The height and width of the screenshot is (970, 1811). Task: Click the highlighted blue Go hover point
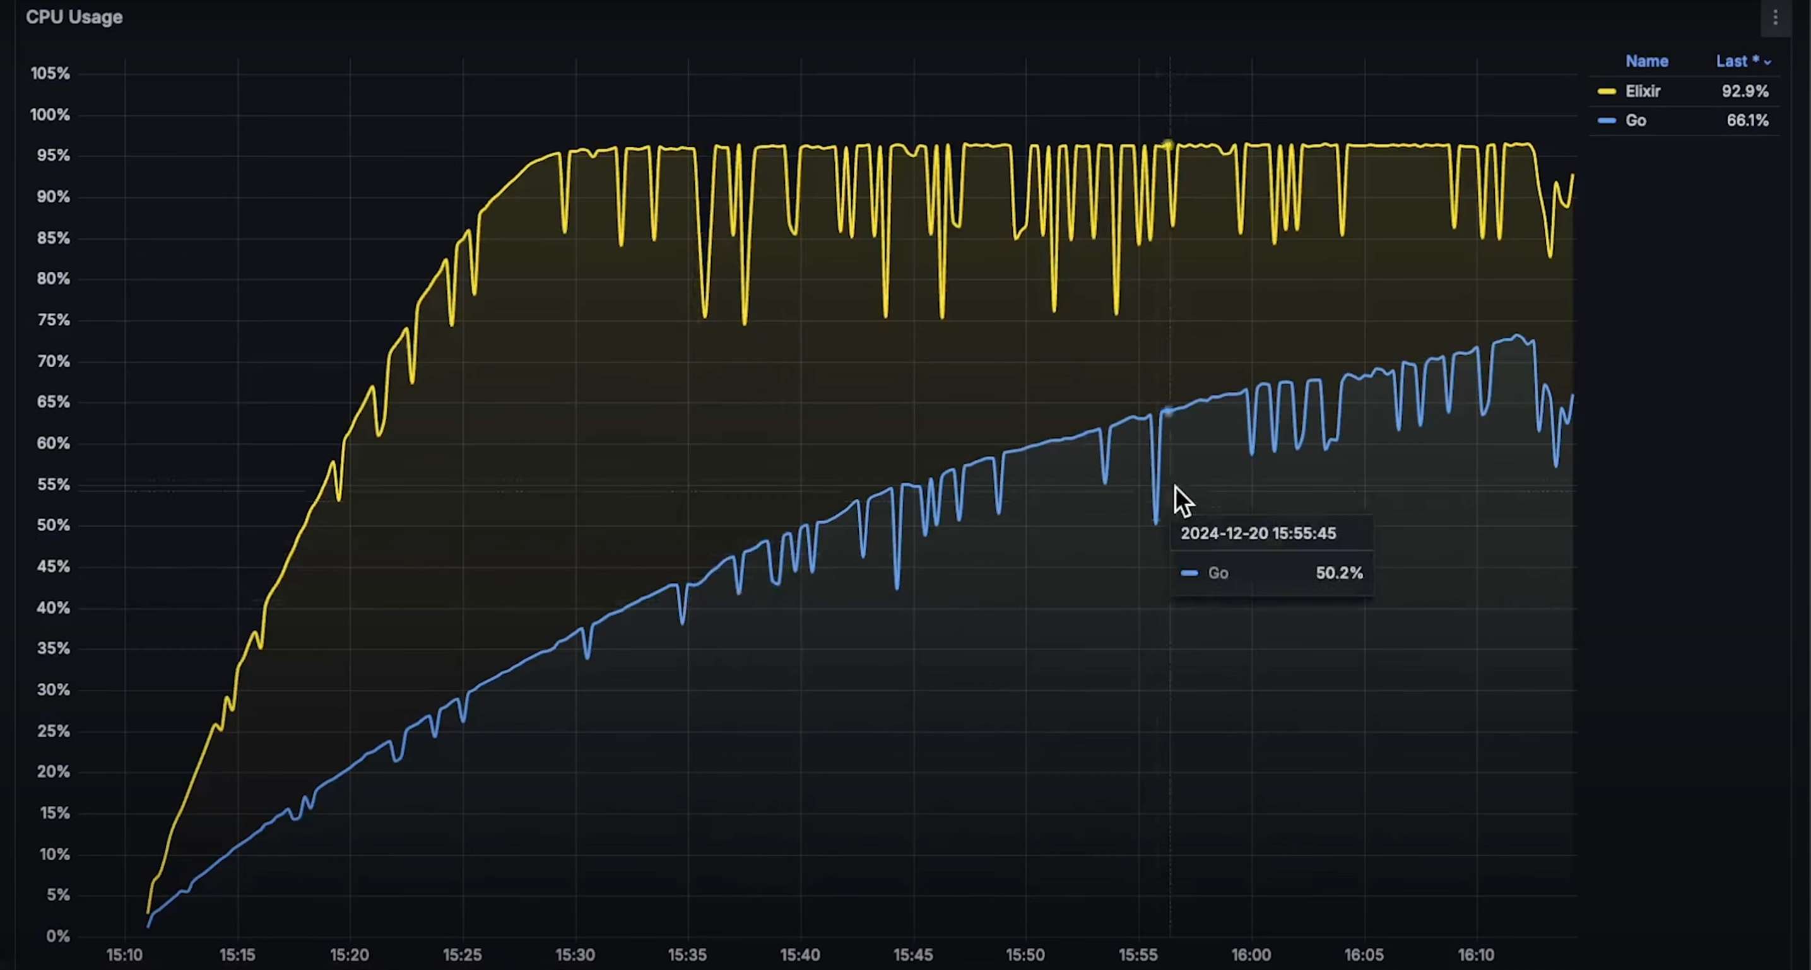point(1168,412)
